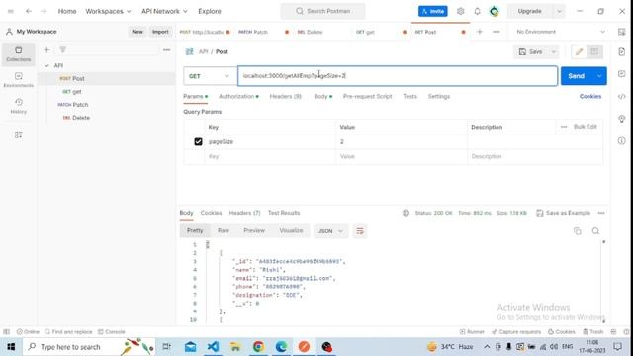Image resolution: width=633 pixels, height=356 pixels.
Task: Switch to the Headers (9) request tab
Action: (286, 97)
